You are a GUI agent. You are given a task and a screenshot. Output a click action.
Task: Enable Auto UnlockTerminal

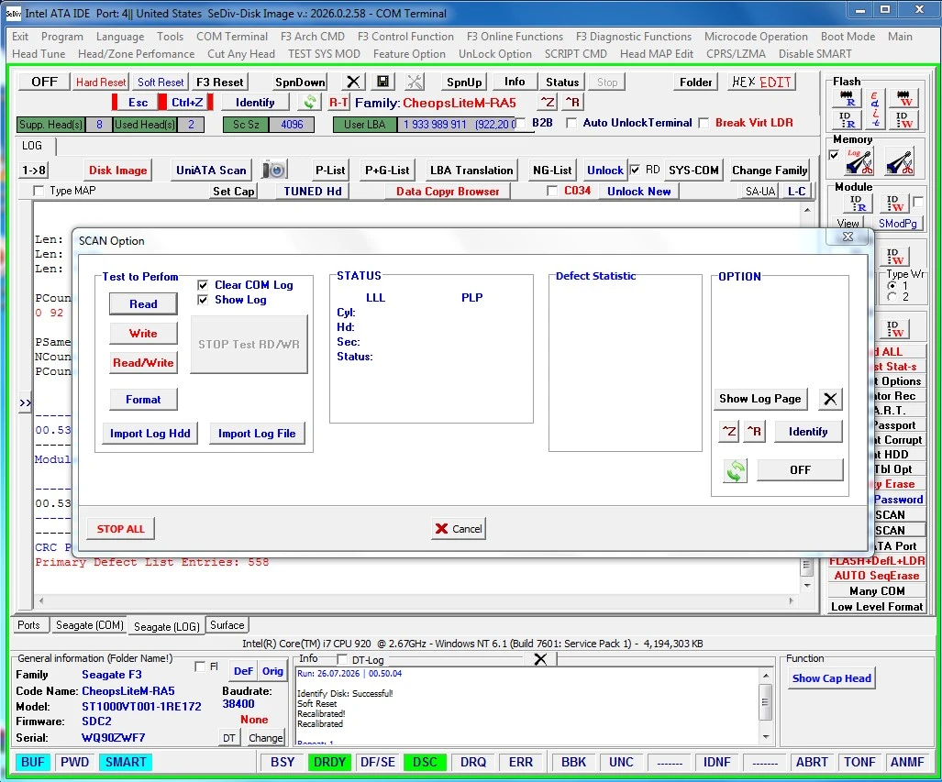[x=571, y=123]
